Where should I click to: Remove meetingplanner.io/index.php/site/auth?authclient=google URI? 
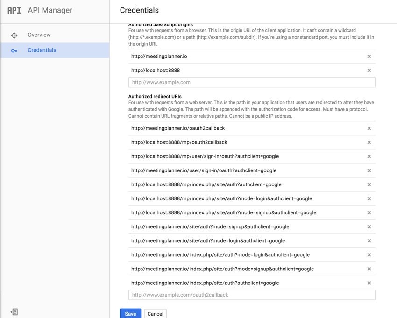click(x=369, y=283)
